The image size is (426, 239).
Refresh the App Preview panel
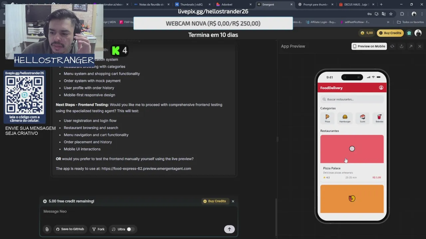pos(392,46)
